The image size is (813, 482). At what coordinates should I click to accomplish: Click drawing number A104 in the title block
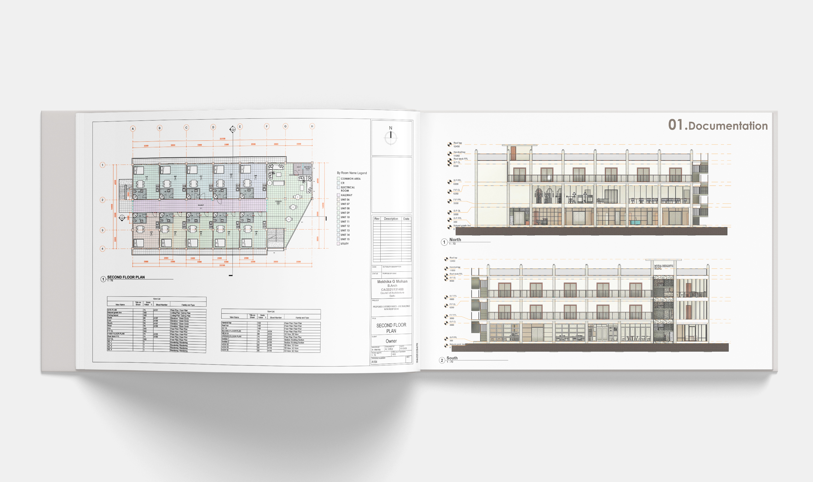pos(375,362)
